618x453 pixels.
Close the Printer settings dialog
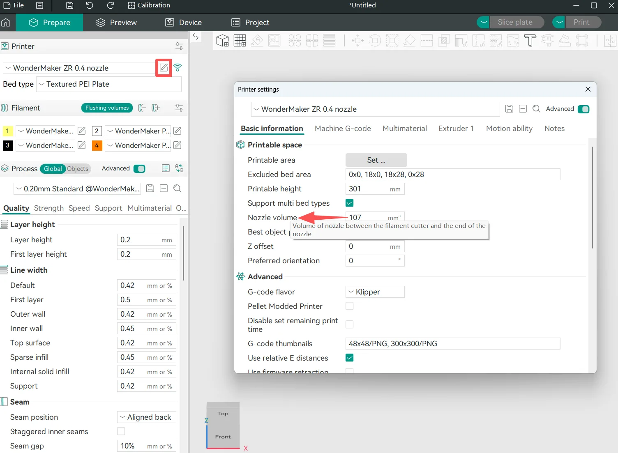click(x=588, y=89)
